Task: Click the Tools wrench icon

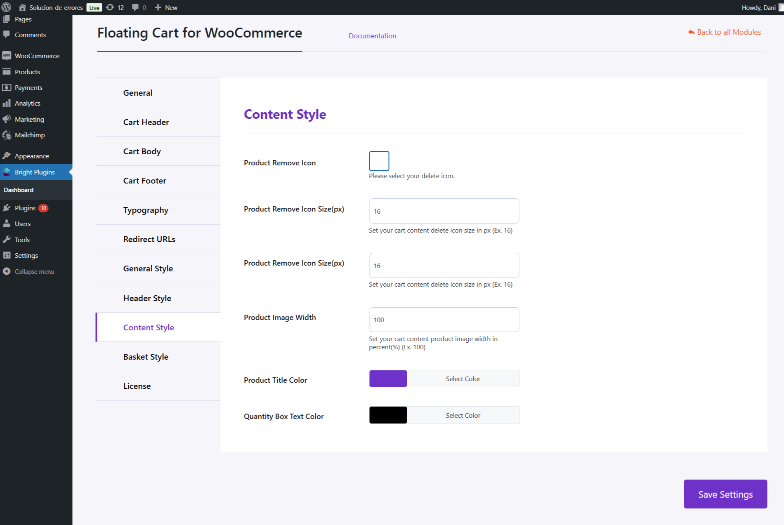Action: (7, 239)
